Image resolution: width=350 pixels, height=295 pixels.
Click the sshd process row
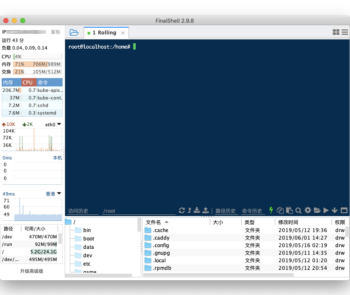coord(32,105)
